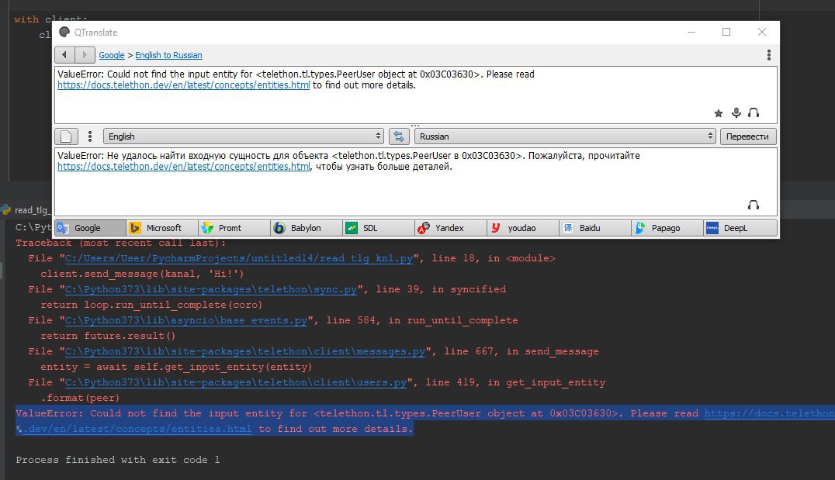Open telethon messages.py link in the PyCharm traceback
The width and height of the screenshot is (835, 480).
click(x=245, y=351)
